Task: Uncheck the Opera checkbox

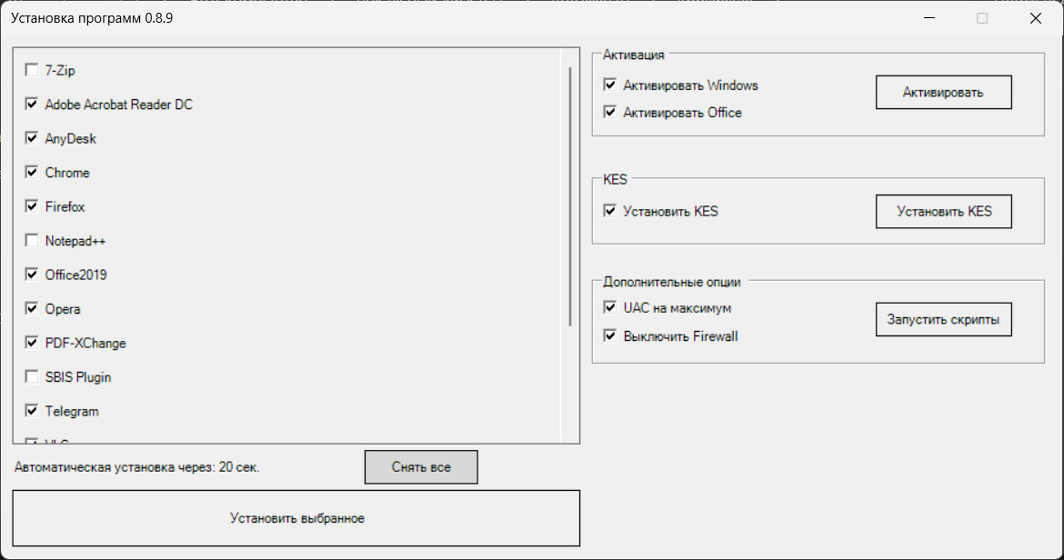Action: coord(31,308)
